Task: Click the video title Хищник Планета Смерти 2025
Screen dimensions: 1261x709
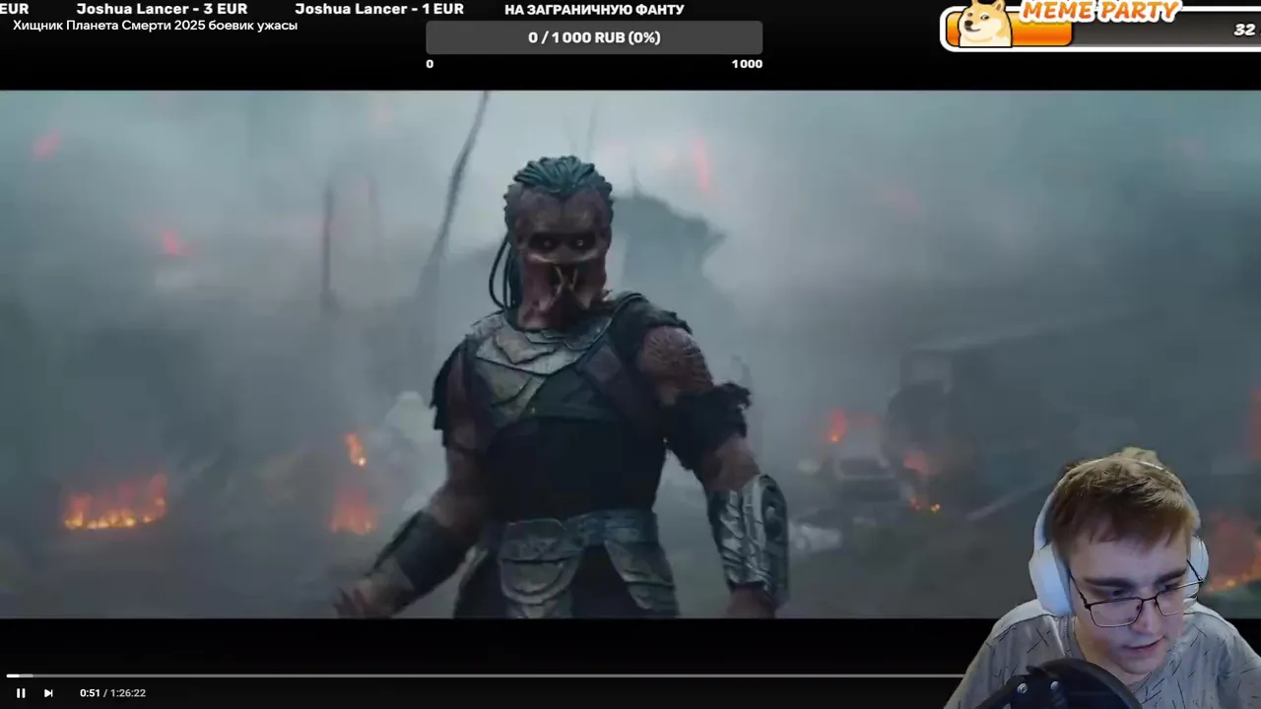Action: click(155, 26)
